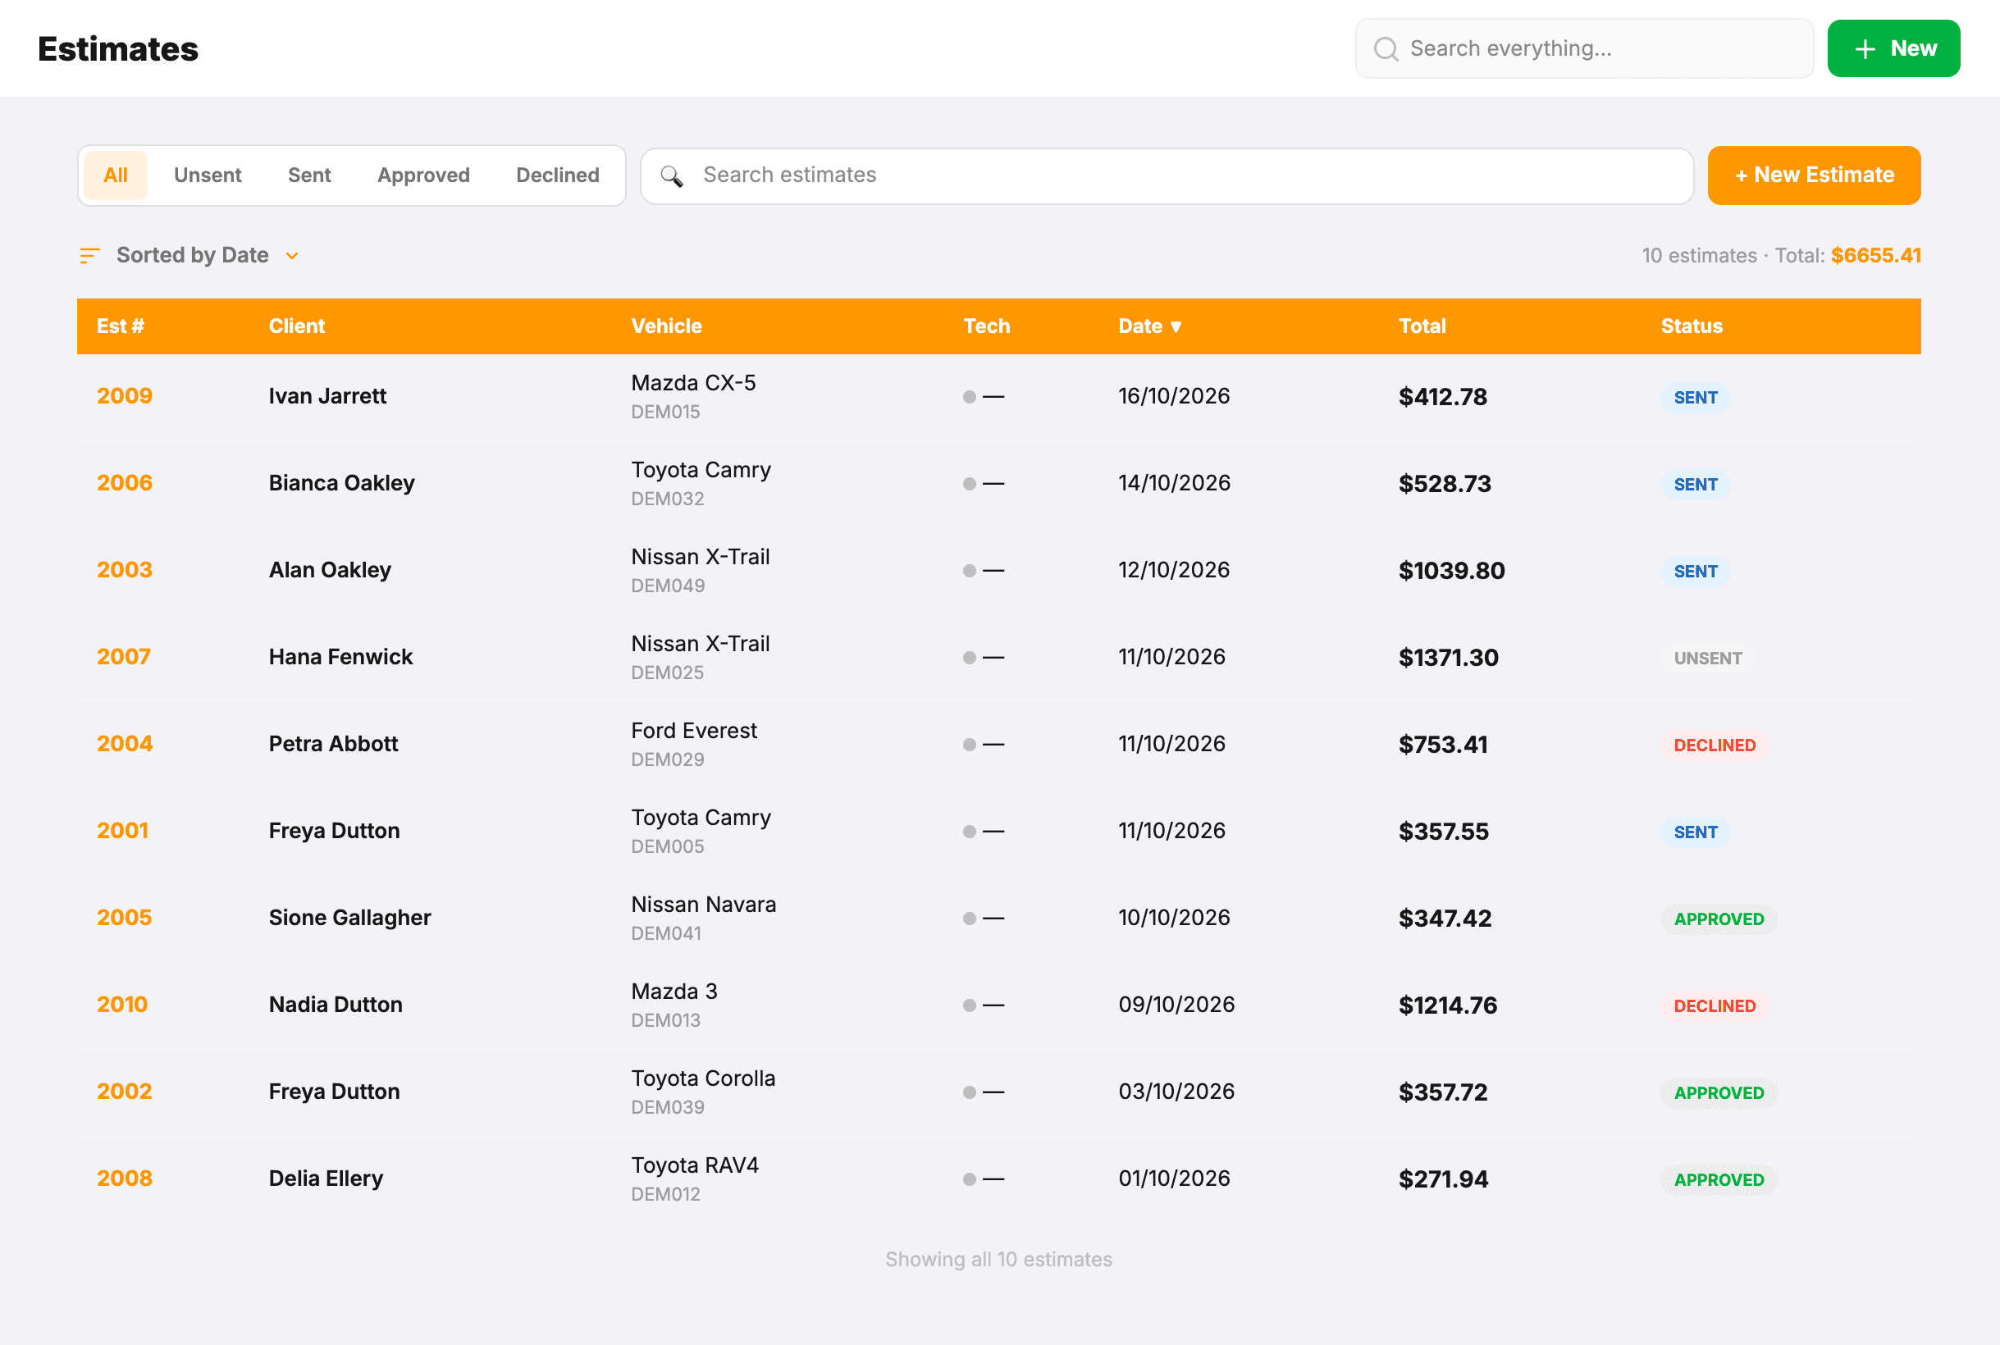Switch to the Unsent tab

pyautogui.click(x=208, y=176)
